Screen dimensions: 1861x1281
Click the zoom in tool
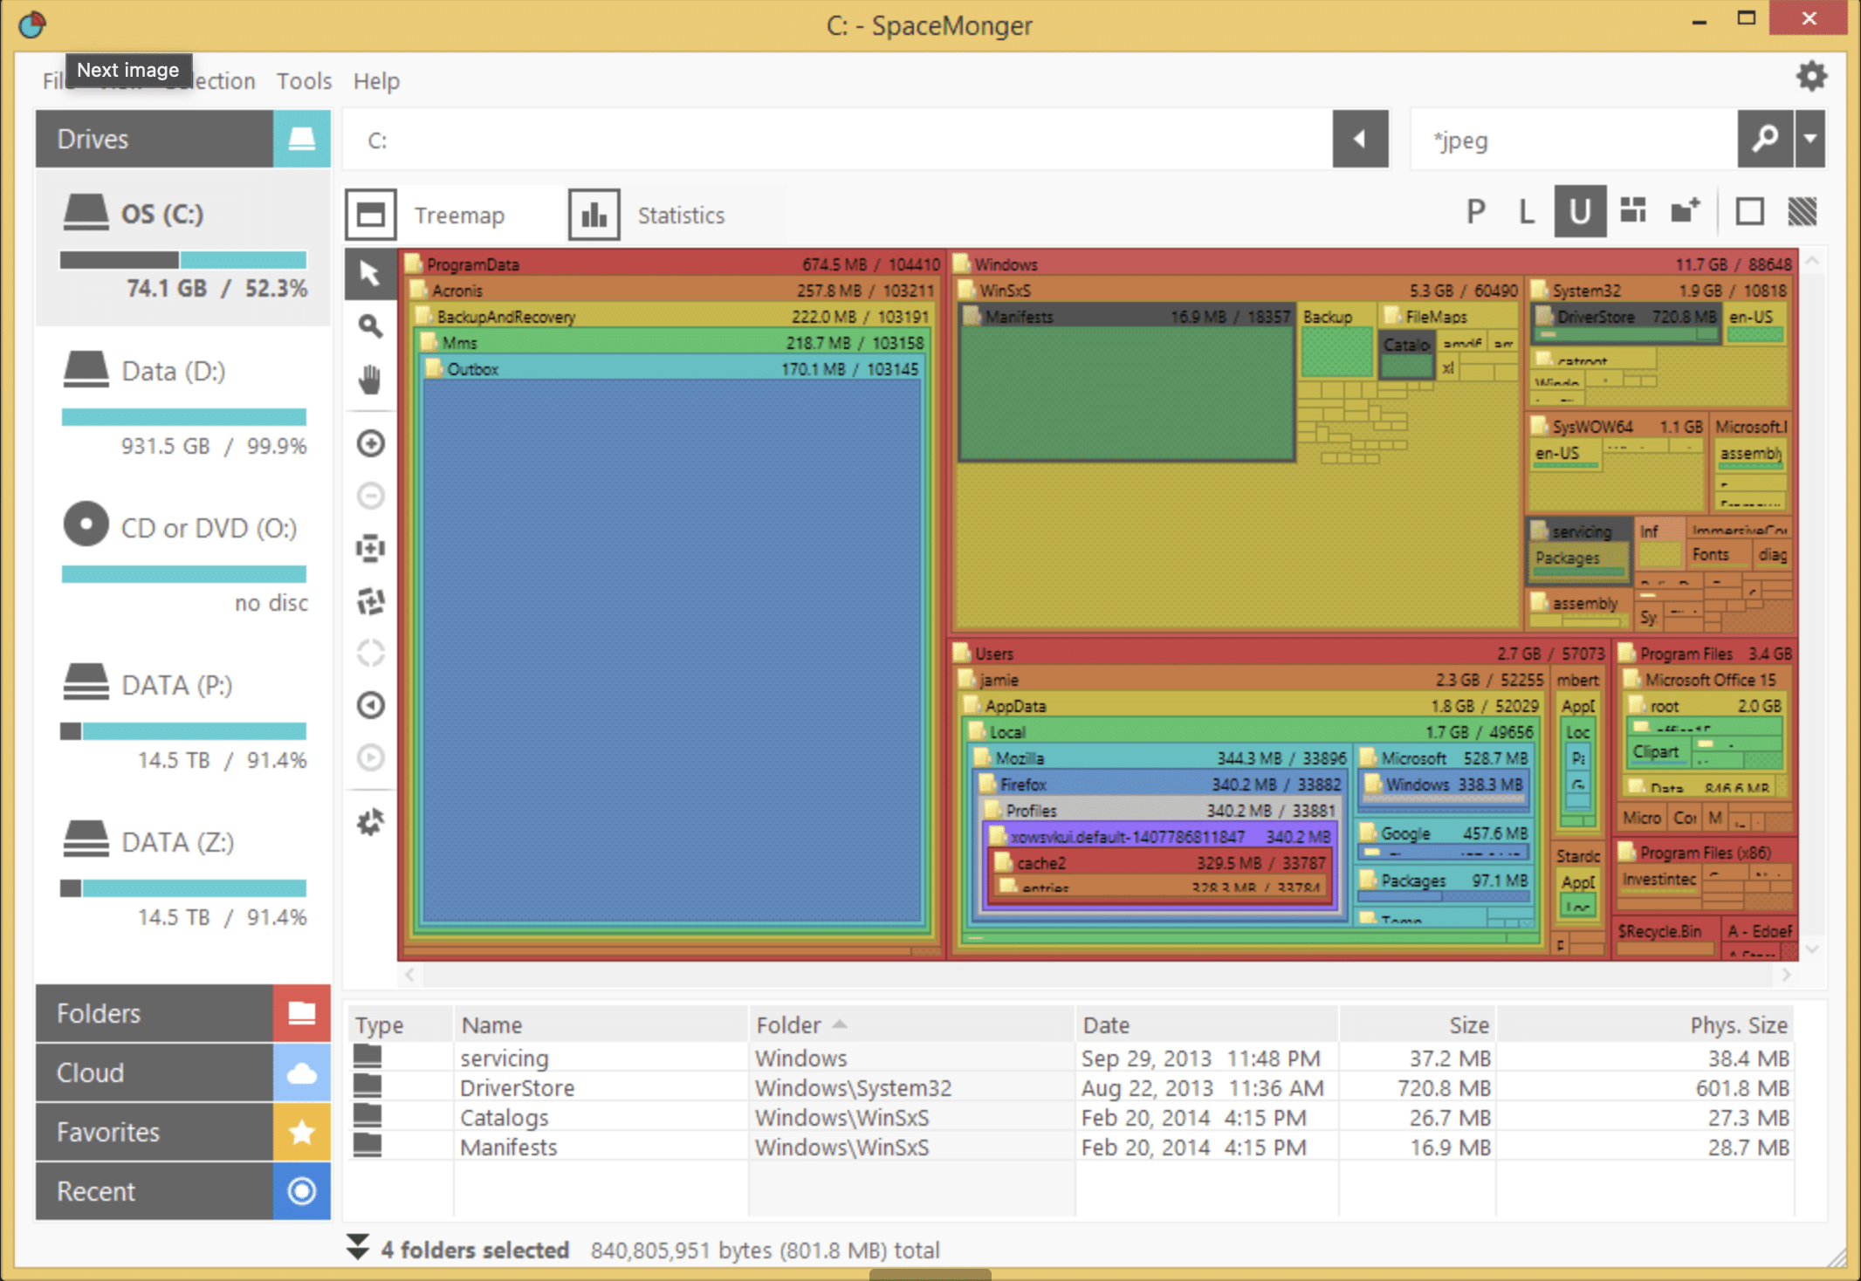point(370,443)
